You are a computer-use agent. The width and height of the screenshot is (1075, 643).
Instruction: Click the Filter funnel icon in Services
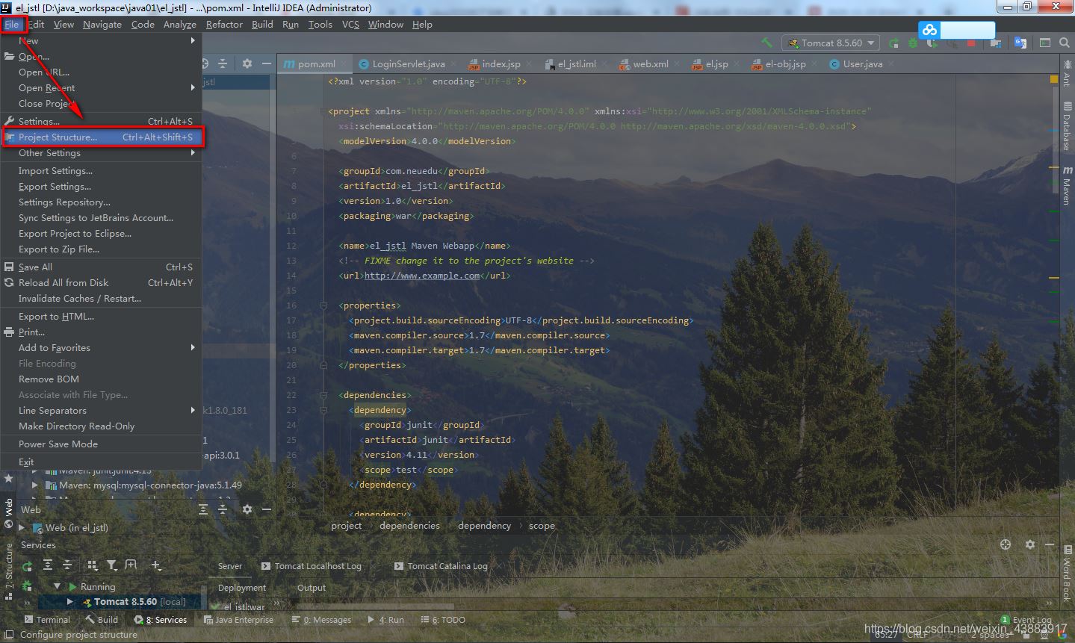(111, 565)
